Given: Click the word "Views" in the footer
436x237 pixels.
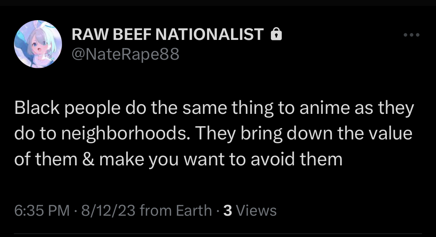Looking at the screenshot, I should tap(256, 211).
